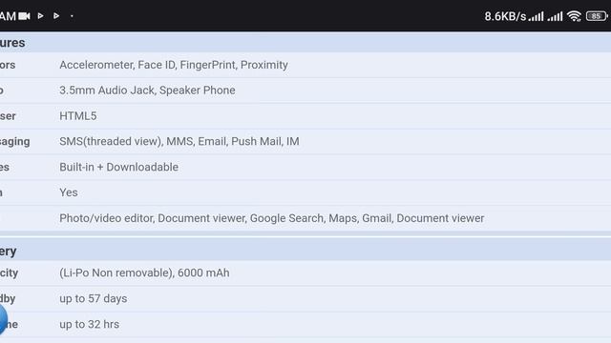Screen dimensions: 611x343
Task: Select the up to 32 hrs row
Action: pyautogui.click(x=305, y=324)
